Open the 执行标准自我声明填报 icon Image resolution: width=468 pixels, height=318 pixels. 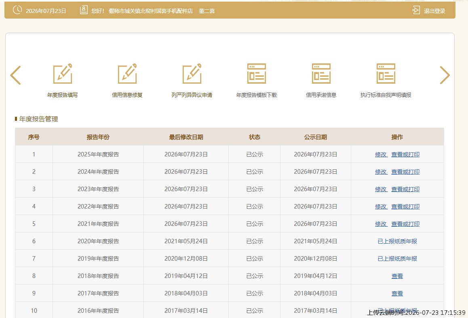point(386,74)
